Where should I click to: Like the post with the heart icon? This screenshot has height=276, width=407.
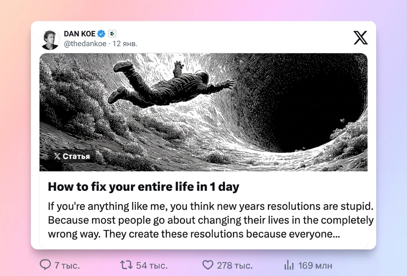208,265
